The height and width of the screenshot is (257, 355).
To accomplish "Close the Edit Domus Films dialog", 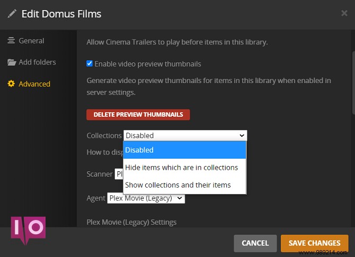I will 344,13.
